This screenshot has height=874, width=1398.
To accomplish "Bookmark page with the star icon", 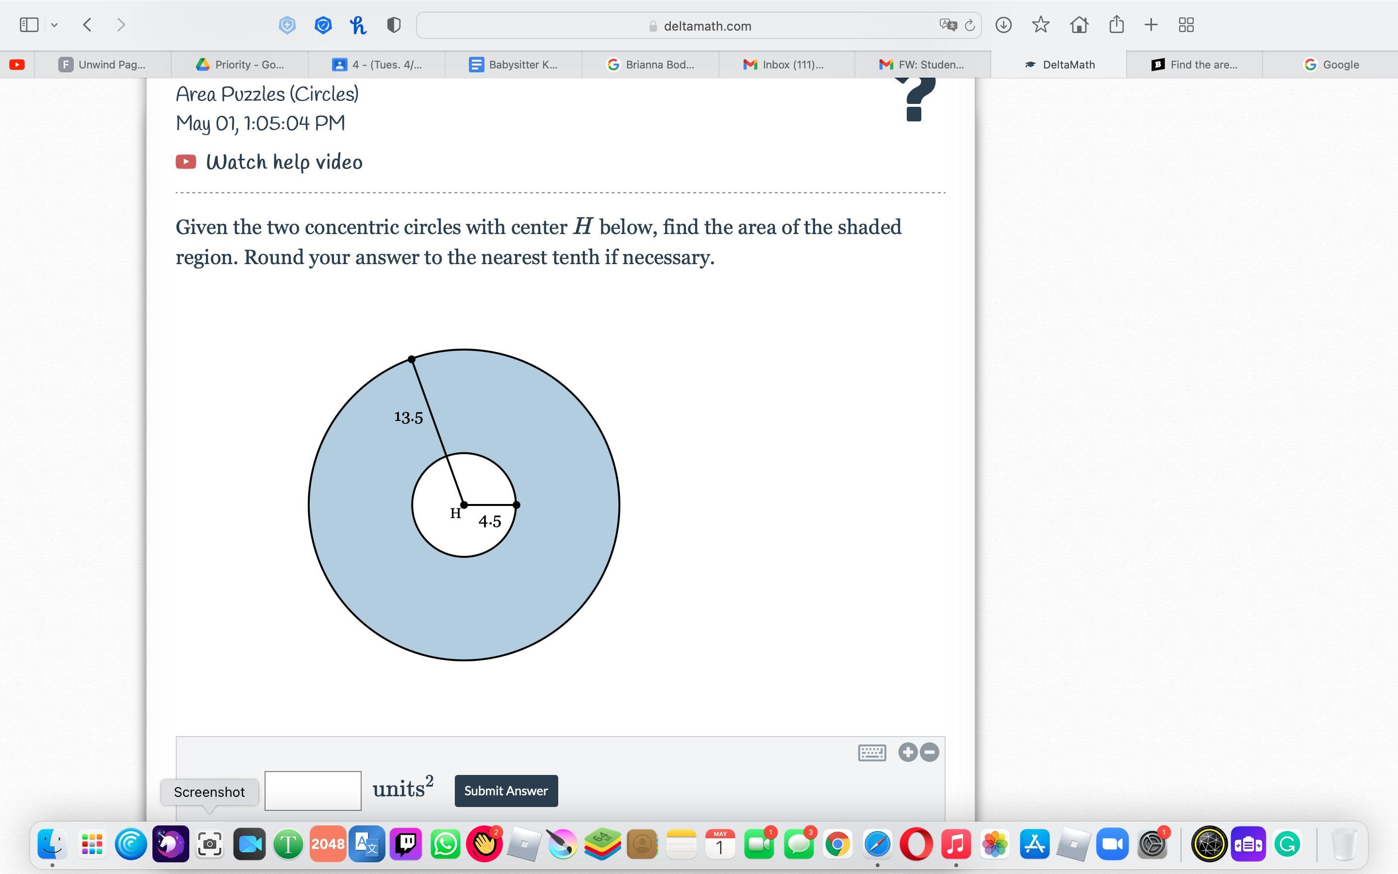I will pyautogui.click(x=1040, y=25).
